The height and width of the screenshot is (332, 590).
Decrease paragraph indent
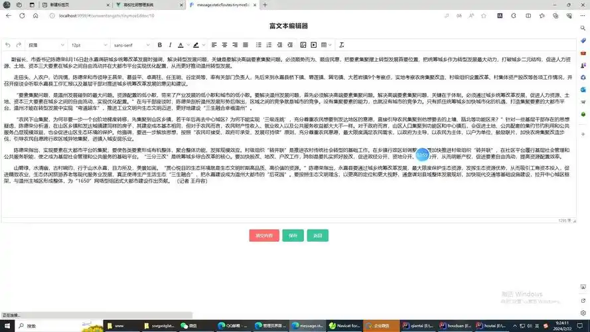coord(279,44)
